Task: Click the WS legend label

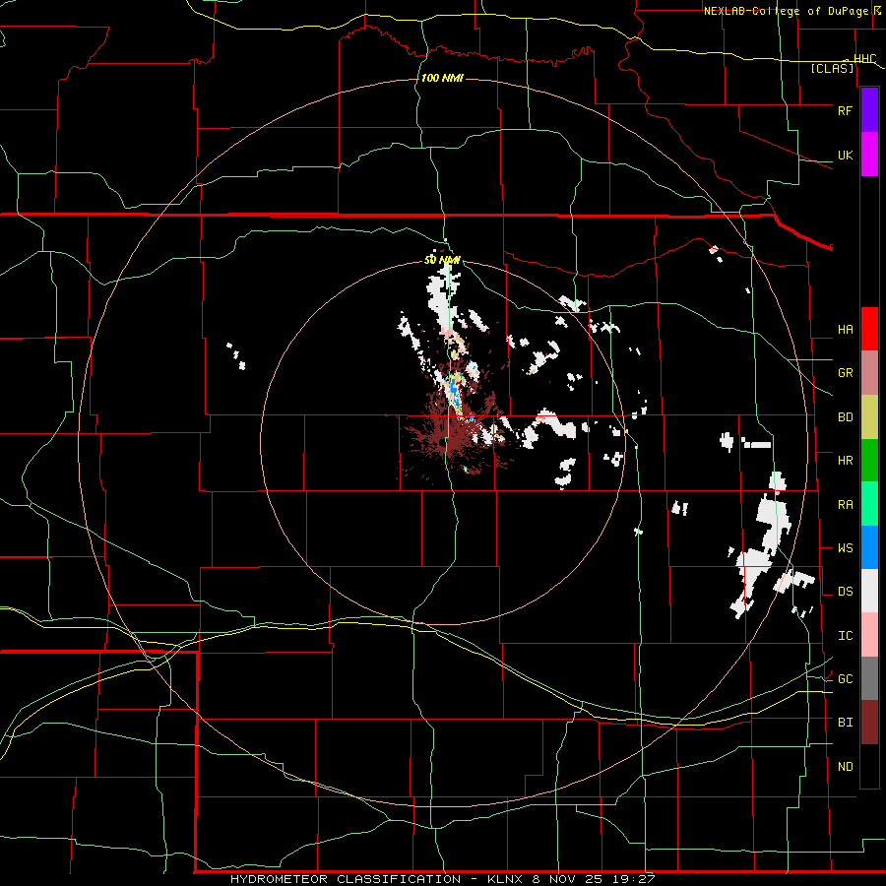Action: pyautogui.click(x=845, y=547)
